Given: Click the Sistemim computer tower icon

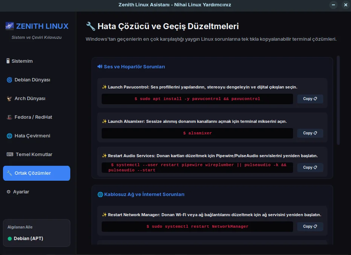Looking at the screenshot, I should coord(8,61).
